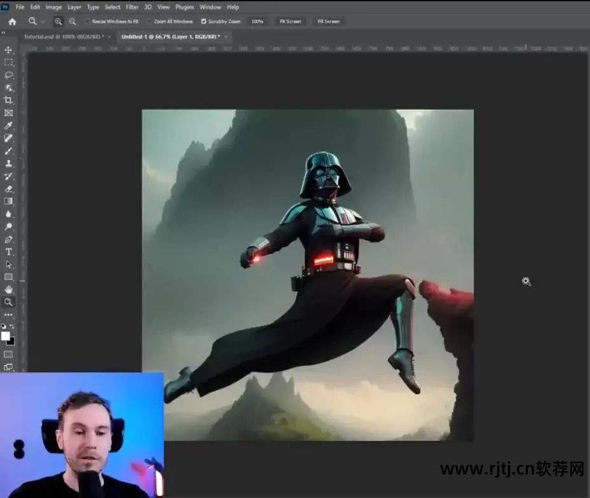Uncheck Scrubby Zoom checkbox
590x498 pixels.
click(203, 22)
